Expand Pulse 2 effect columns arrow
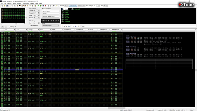197x111 pixels. (x=26, y=30)
